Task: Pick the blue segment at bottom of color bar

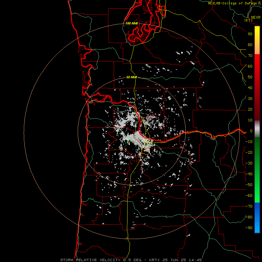Action: 257,218
